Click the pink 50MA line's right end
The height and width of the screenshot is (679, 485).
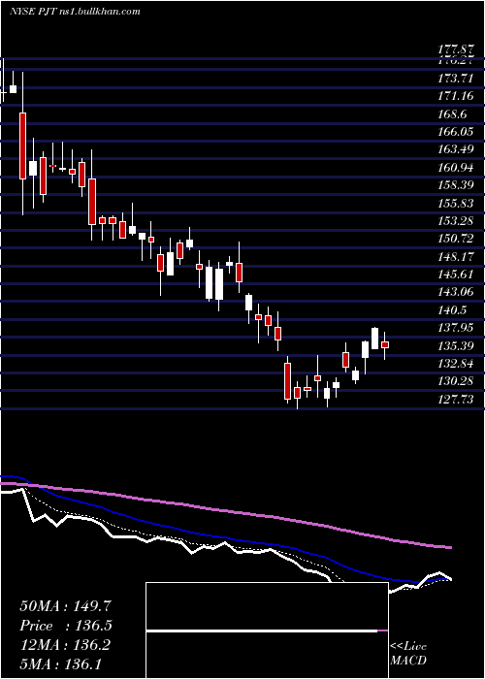tap(449, 548)
